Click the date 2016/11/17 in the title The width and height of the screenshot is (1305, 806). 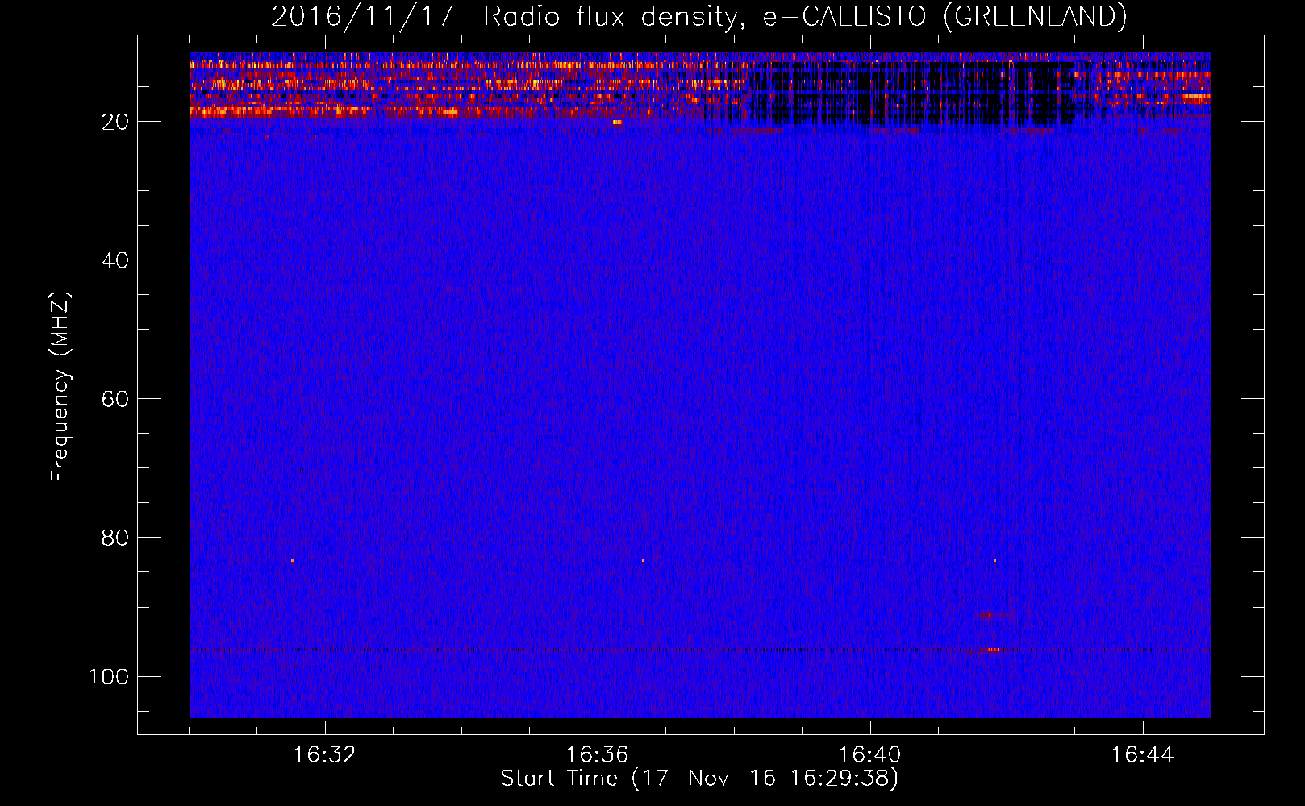(x=362, y=16)
